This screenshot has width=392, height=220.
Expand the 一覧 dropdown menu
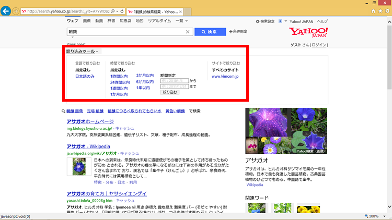[x=181, y=21]
